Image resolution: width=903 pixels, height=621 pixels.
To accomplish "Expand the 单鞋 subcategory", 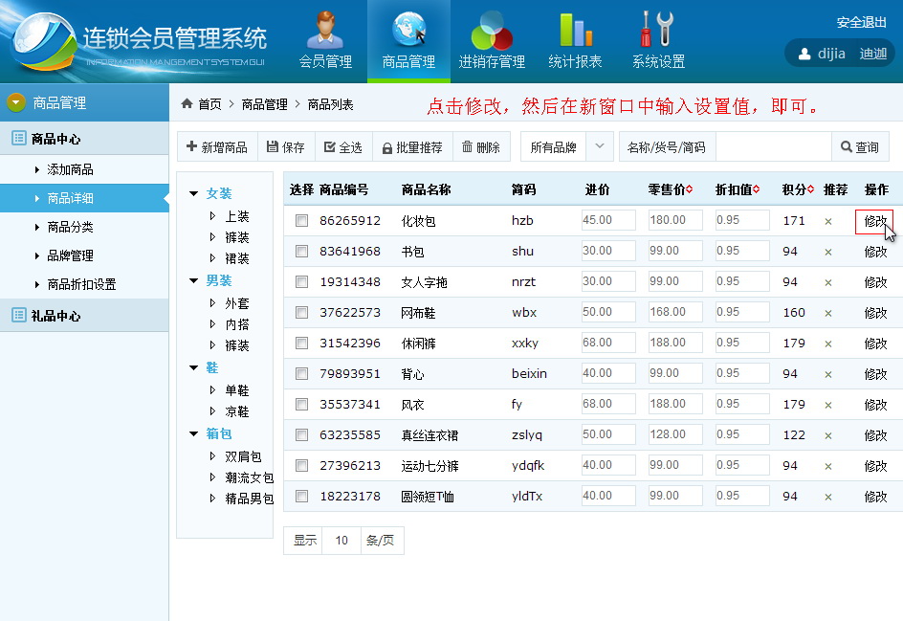I will pyautogui.click(x=212, y=390).
